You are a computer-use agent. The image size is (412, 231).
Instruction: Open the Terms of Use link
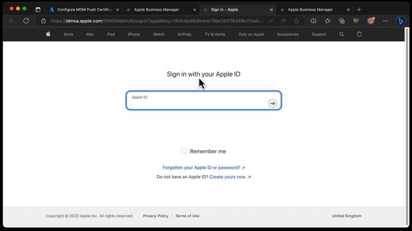[x=187, y=216]
